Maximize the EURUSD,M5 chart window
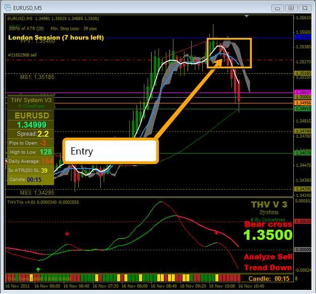316x294 pixels. tap(291, 8)
